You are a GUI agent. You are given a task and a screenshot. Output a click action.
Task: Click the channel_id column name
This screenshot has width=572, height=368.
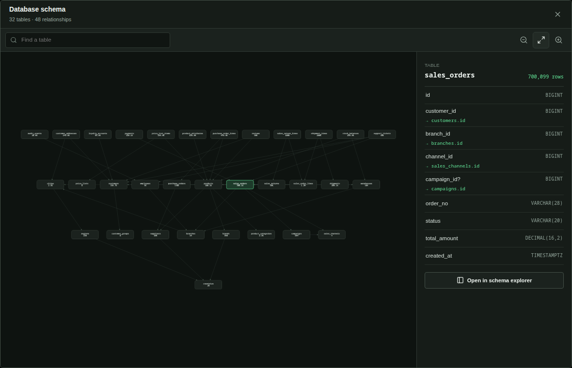[439, 156]
